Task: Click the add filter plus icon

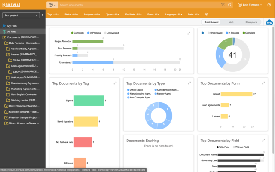Action: tap(207, 14)
